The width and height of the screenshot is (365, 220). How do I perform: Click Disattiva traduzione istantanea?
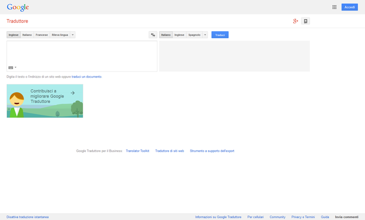(28, 217)
